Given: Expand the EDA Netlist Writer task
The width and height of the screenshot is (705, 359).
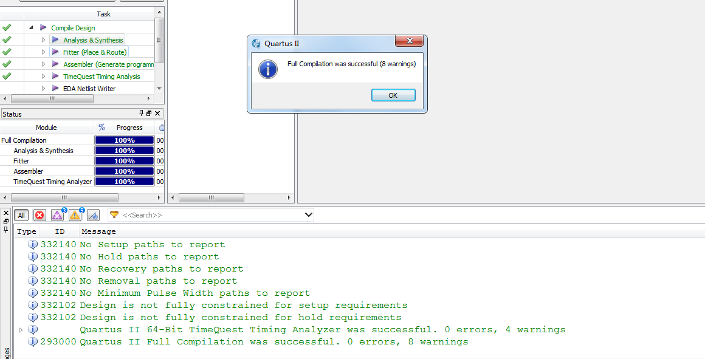Looking at the screenshot, I should point(44,89).
